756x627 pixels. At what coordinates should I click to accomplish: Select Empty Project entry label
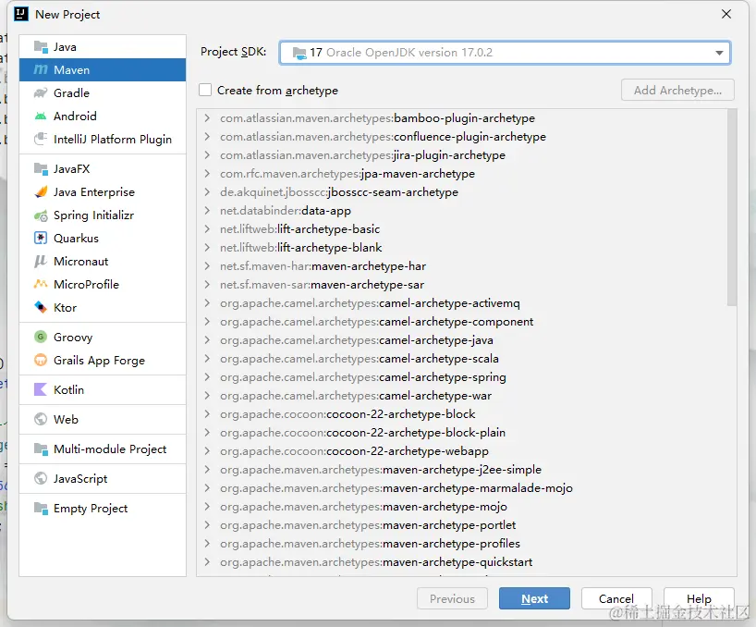coord(91,509)
